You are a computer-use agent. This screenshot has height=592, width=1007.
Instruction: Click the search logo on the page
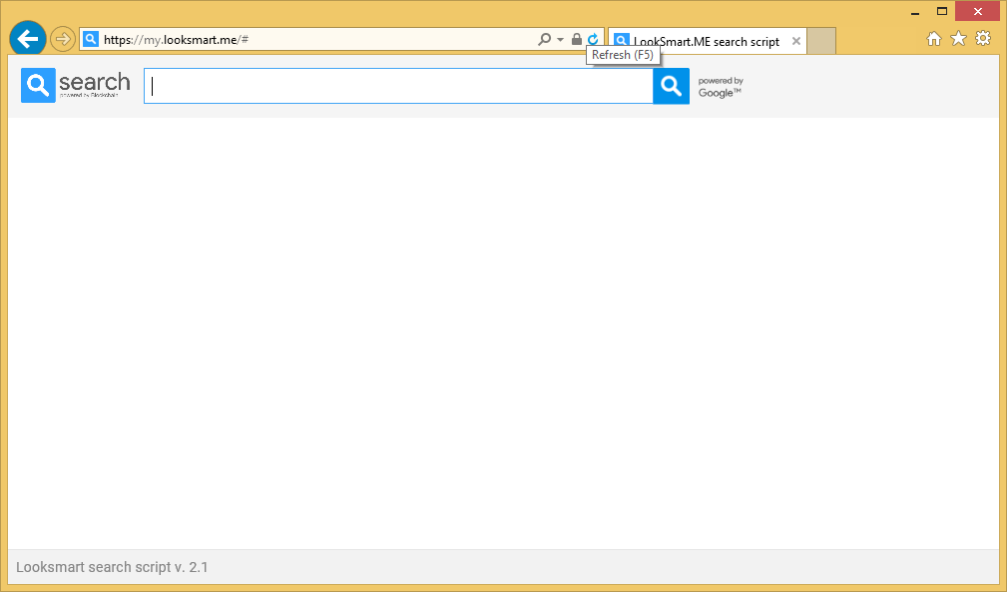pos(76,86)
